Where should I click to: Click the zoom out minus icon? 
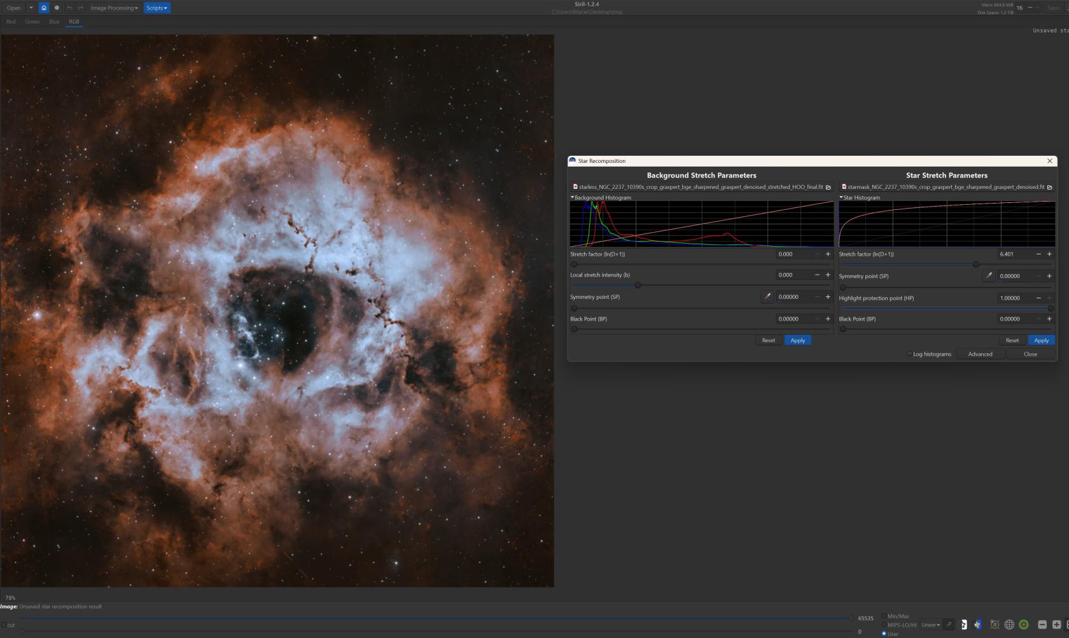tap(1042, 625)
